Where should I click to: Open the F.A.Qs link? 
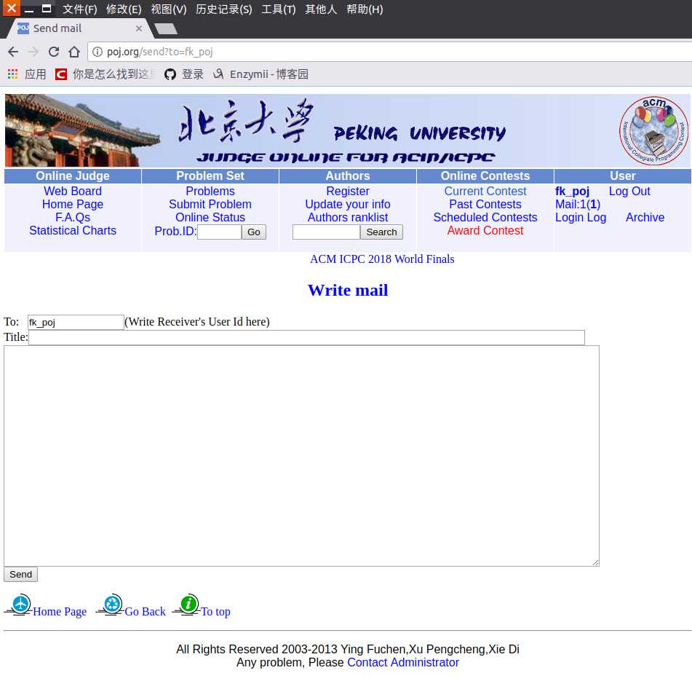(x=72, y=217)
